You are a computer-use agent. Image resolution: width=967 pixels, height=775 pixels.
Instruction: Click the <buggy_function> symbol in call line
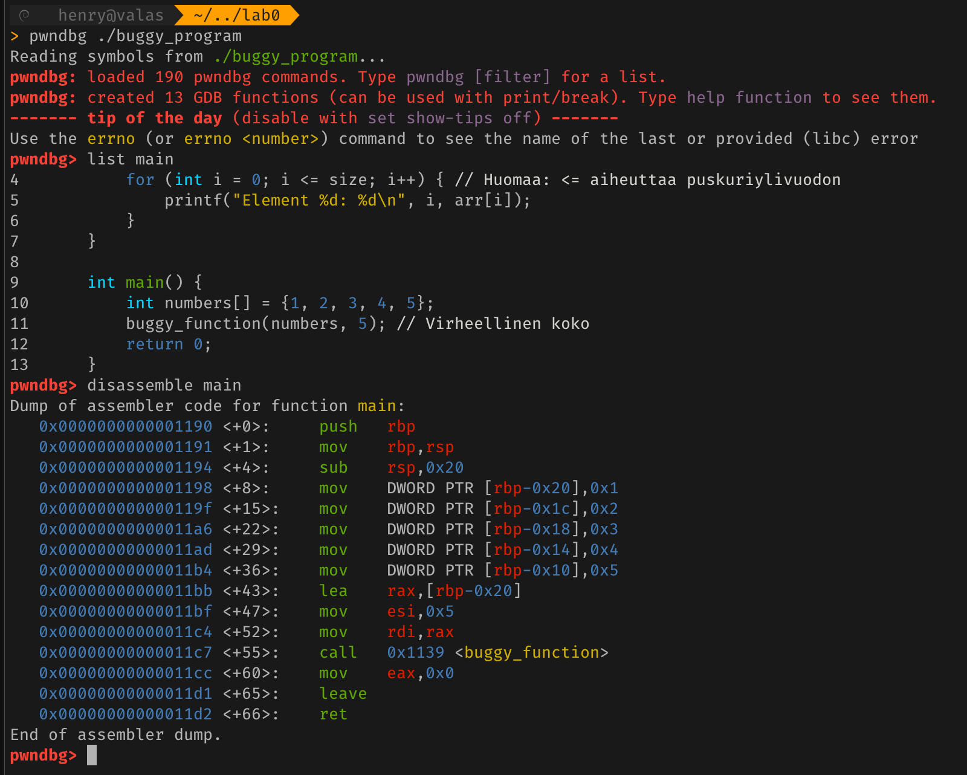pos(531,653)
